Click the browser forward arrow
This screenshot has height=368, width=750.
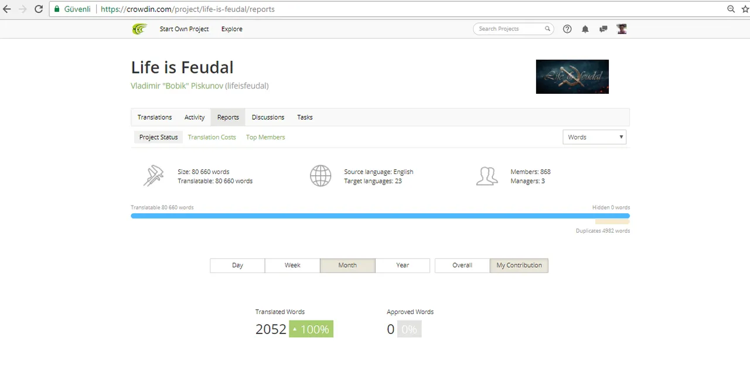[x=23, y=9]
